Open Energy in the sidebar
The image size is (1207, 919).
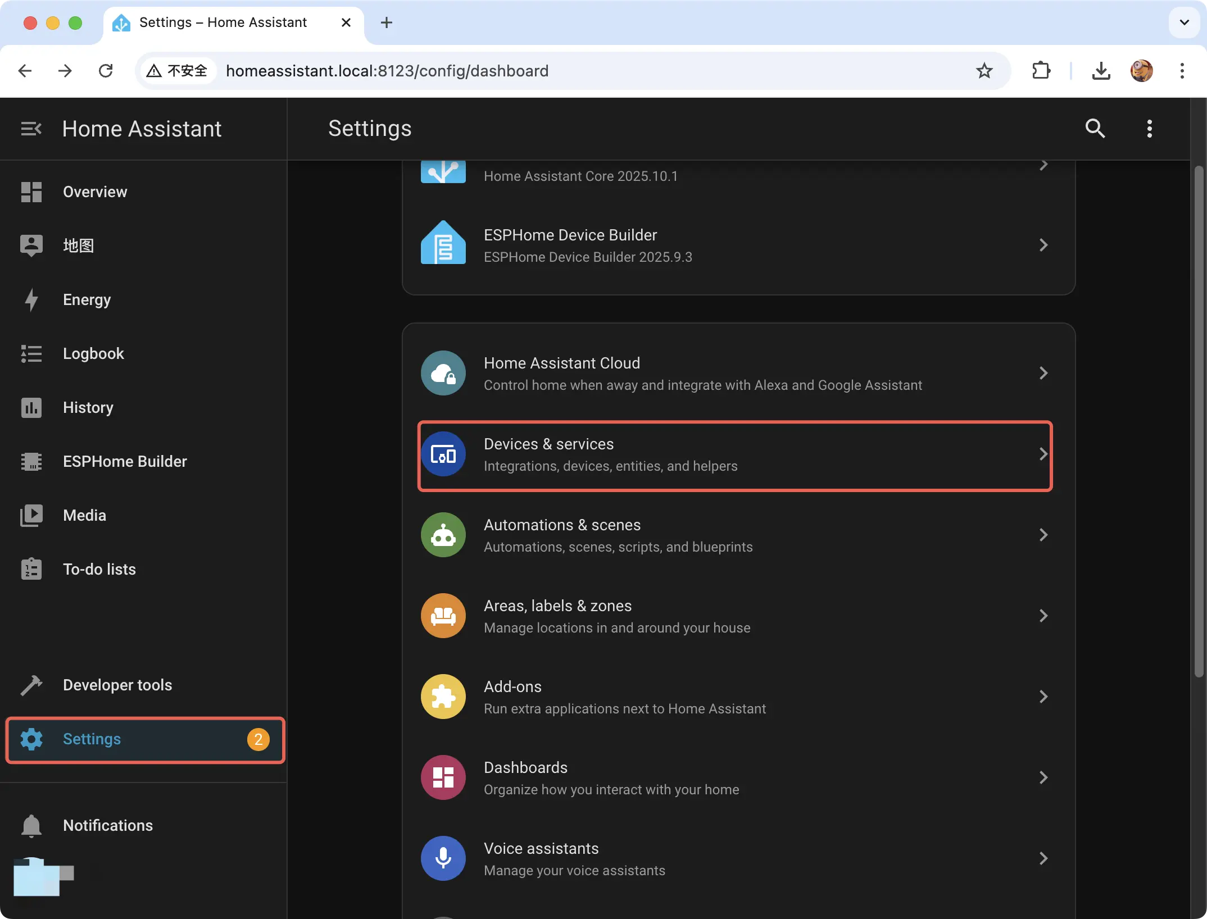pyautogui.click(x=87, y=300)
